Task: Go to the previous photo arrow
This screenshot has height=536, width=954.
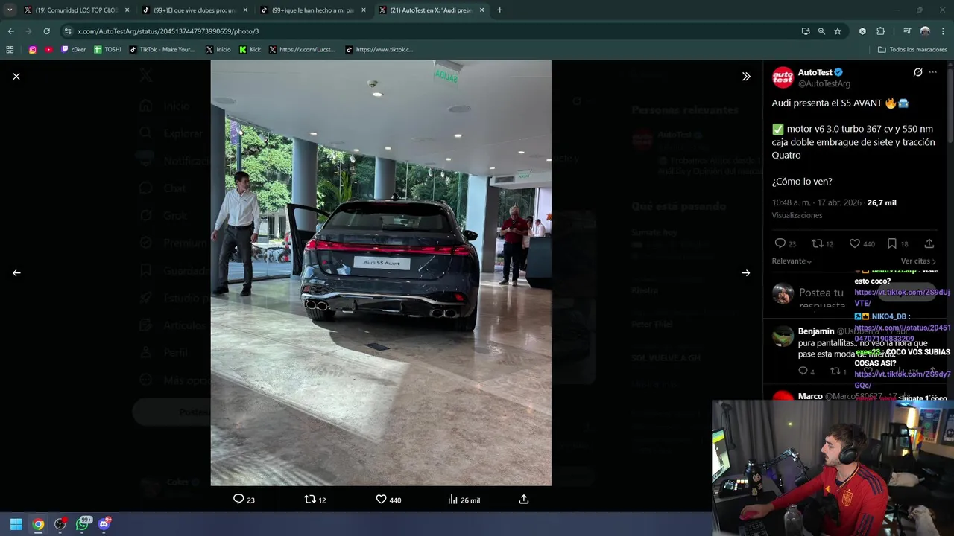Action: click(16, 273)
